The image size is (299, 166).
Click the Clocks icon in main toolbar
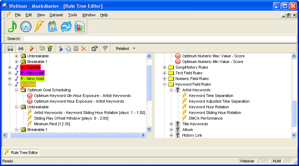[x=26, y=27]
